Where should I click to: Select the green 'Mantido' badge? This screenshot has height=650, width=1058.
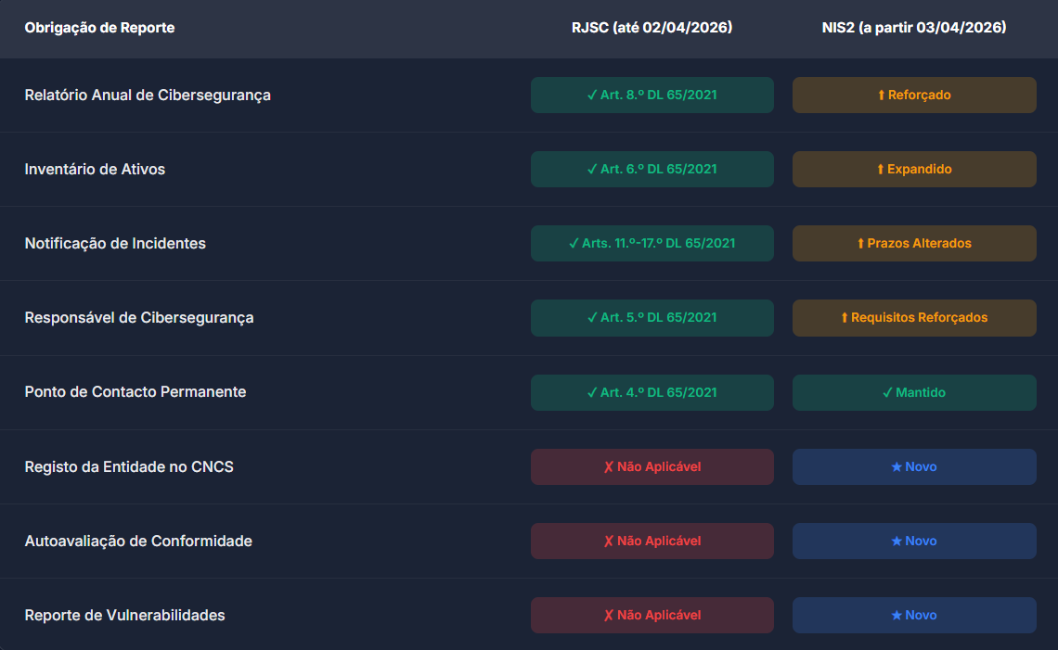(914, 392)
